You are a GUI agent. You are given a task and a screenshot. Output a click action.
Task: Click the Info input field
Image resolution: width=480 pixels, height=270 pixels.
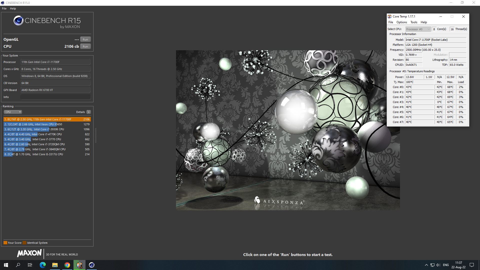click(55, 97)
